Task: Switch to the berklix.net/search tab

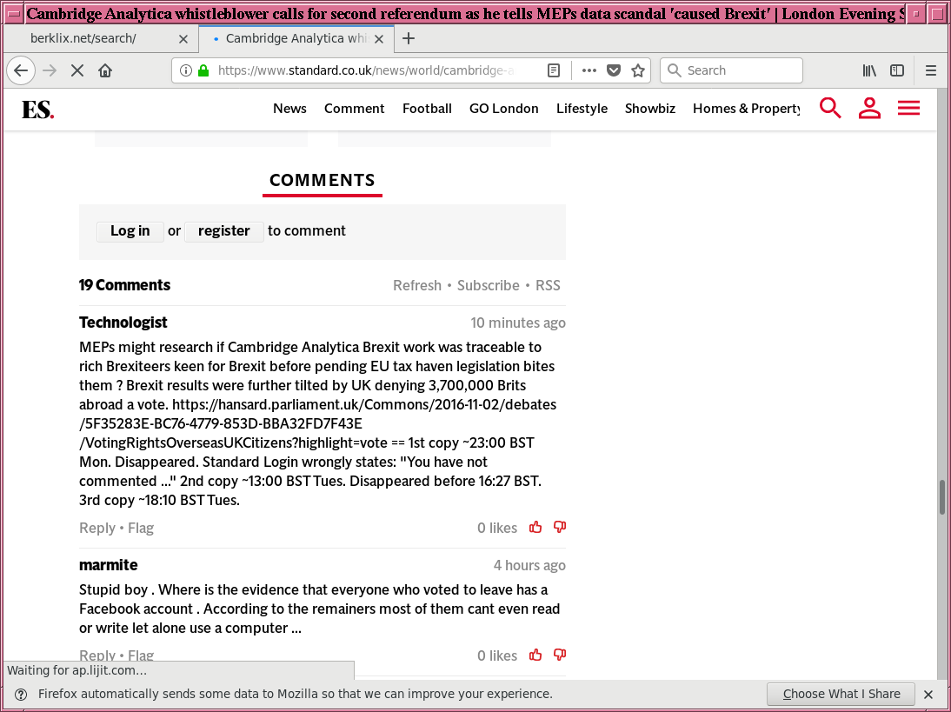Action: 102,39
